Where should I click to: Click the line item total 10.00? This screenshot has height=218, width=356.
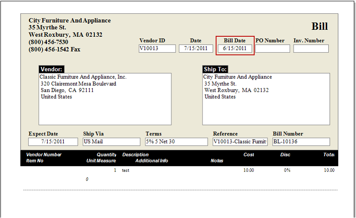tap(329, 170)
